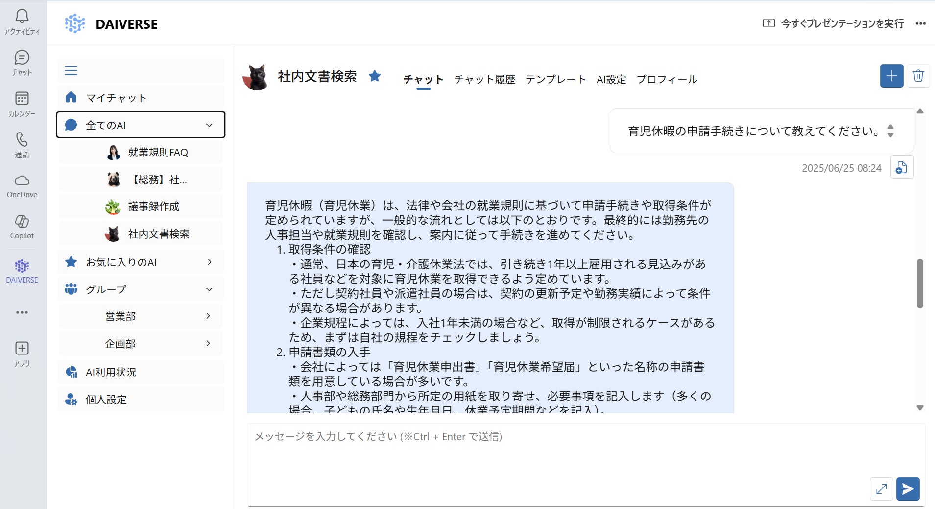This screenshot has height=509, width=935.
Task: Click the send message arrow icon
Action: coord(908,488)
